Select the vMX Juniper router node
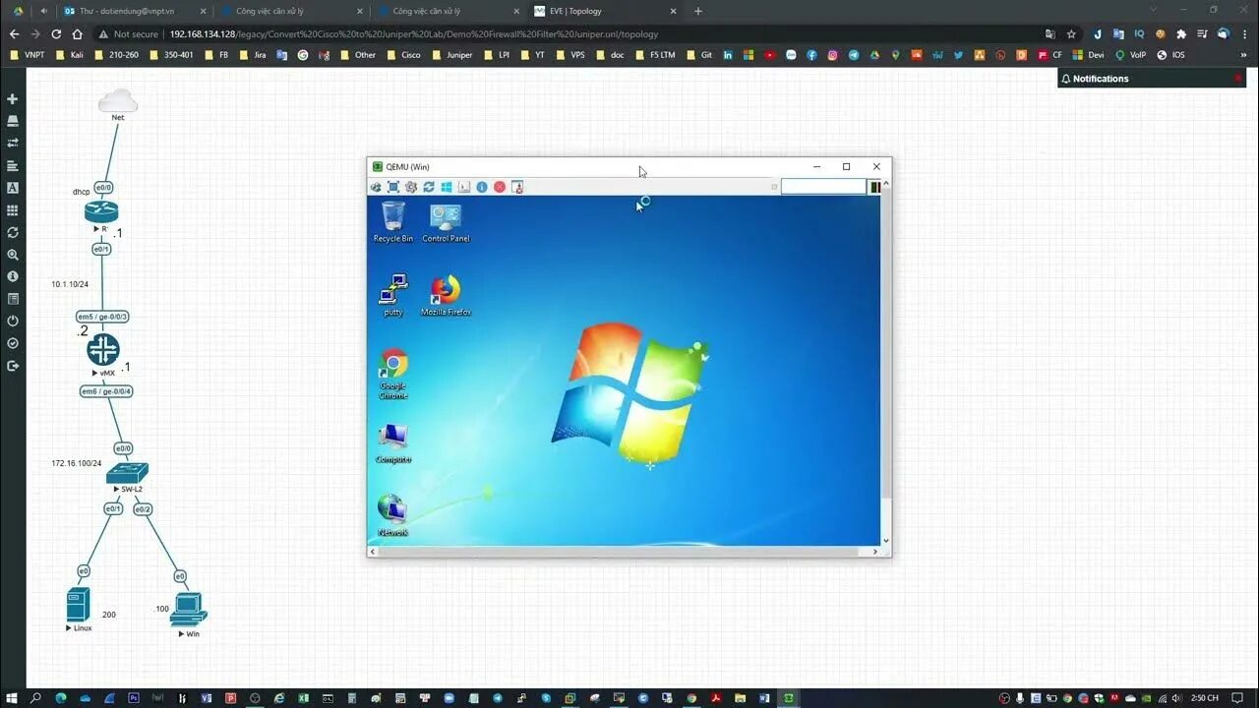The image size is (1259, 708). click(x=103, y=350)
